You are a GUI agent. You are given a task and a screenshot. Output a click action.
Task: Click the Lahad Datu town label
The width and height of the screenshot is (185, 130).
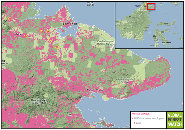pyautogui.click(x=95, y=90)
